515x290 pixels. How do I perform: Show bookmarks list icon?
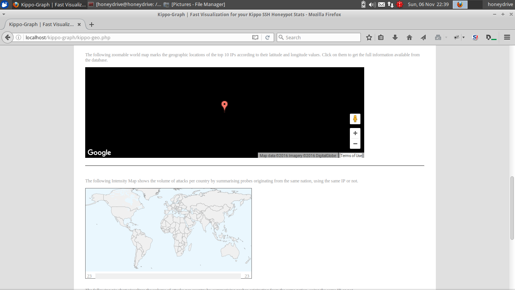click(381, 37)
